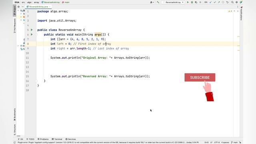Open the Git tool window tab
Screen dimensions: 256x144
click(x=20, y=139)
